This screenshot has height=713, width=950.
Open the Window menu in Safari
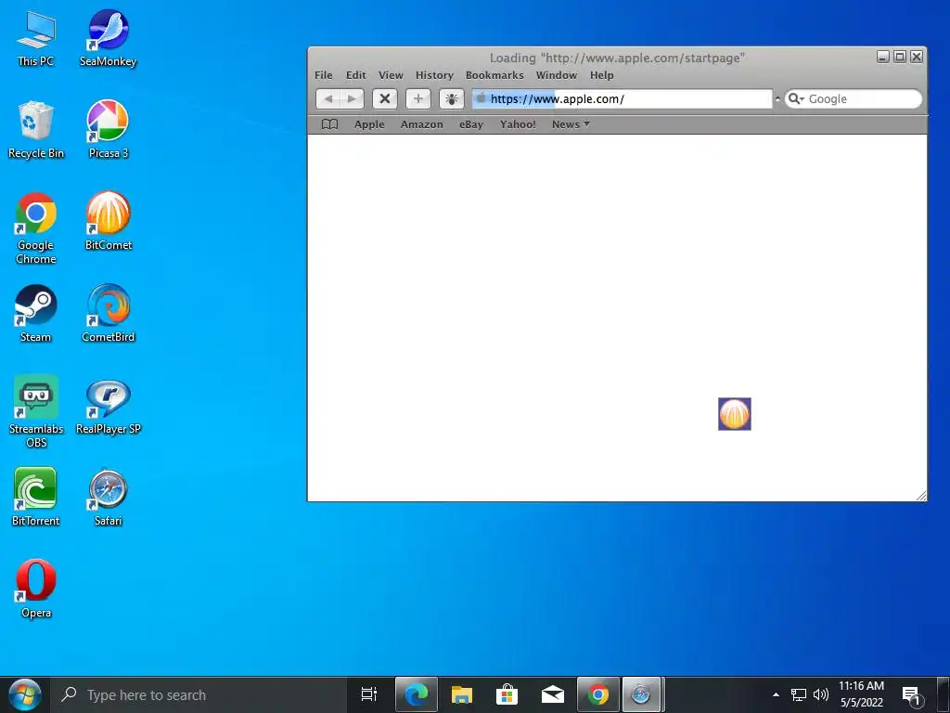click(x=557, y=75)
